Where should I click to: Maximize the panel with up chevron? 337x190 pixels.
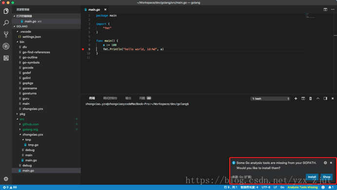tap(318, 98)
